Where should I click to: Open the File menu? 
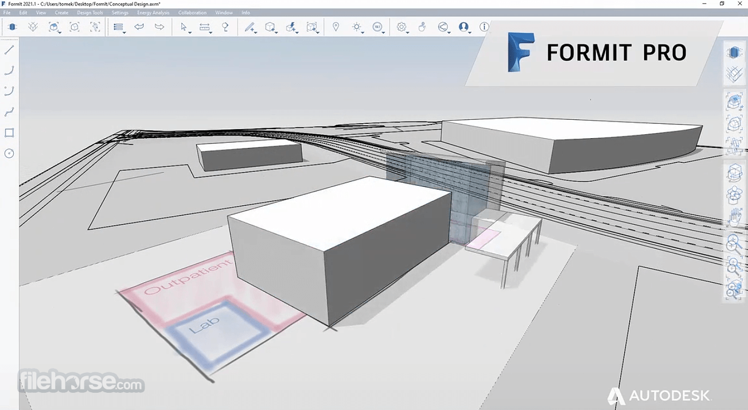coord(7,13)
